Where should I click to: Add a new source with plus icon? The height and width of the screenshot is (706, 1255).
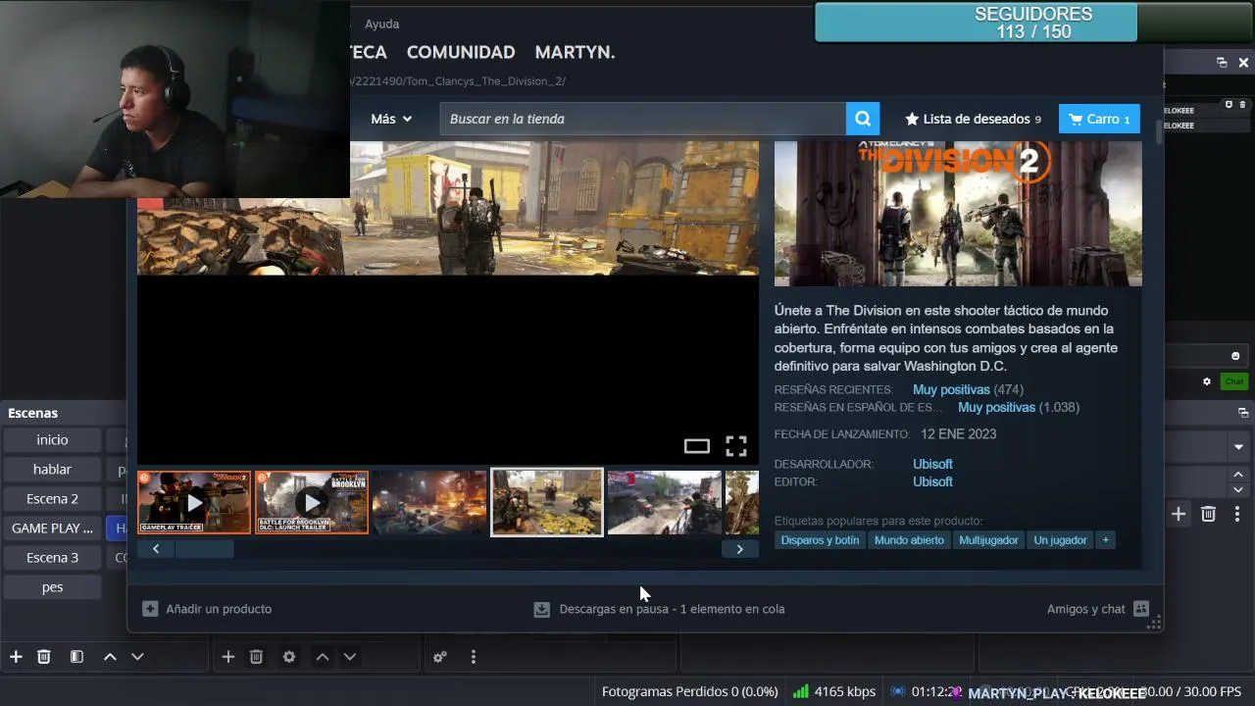click(x=227, y=657)
